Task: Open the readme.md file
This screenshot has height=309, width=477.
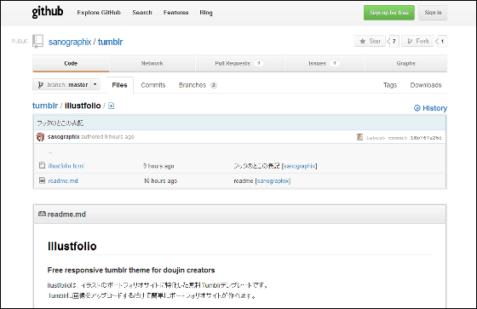Action: click(x=63, y=180)
